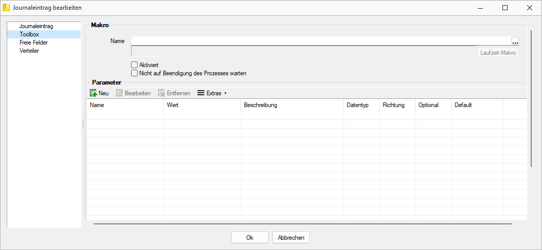Viewport: 542px width, 250px height.
Task: Click the Optional column header
Action: 434,105
